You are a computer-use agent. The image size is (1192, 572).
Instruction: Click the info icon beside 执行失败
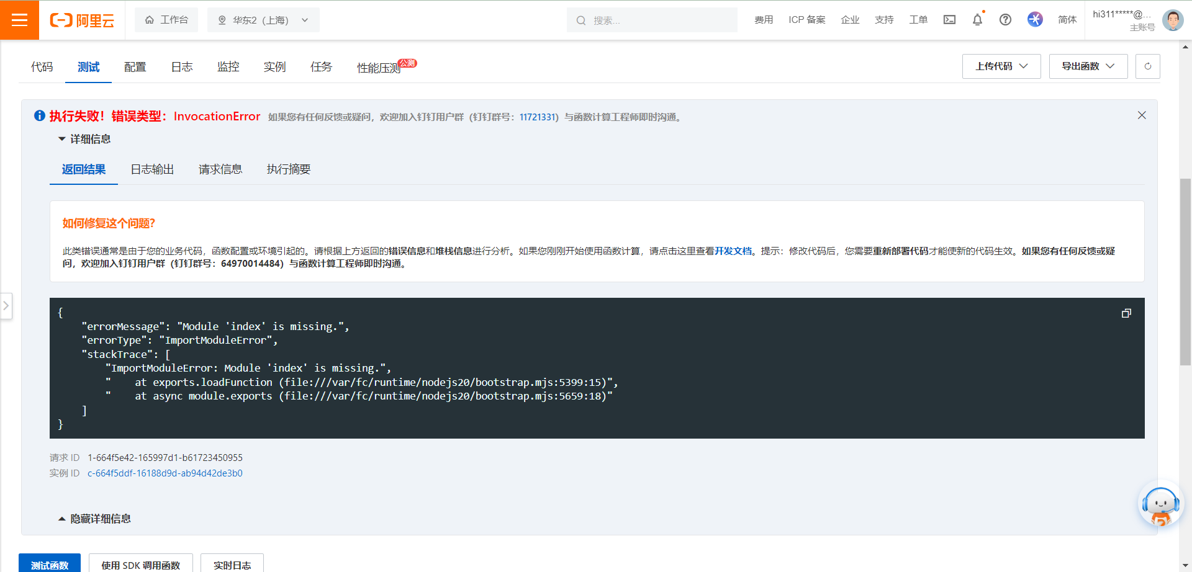tap(40, 116)
